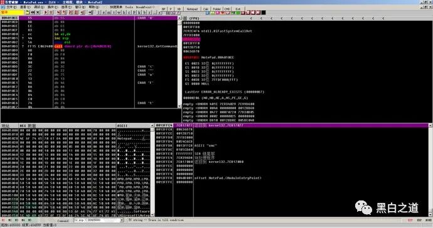Open the 文件 (File) menu
Image resolution: width=433 pixels, height=228 pixels.
[x=11, y=7]
